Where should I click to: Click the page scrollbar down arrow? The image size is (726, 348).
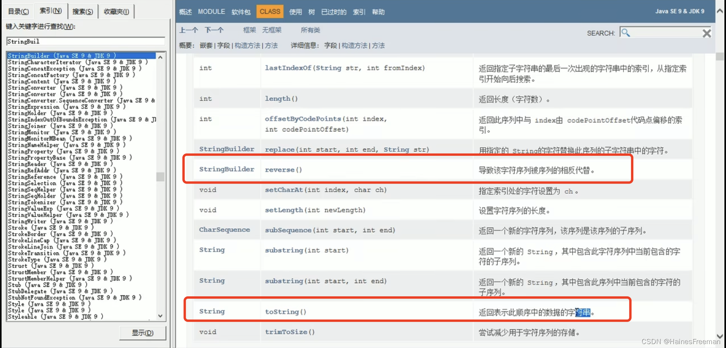(720, 336)
